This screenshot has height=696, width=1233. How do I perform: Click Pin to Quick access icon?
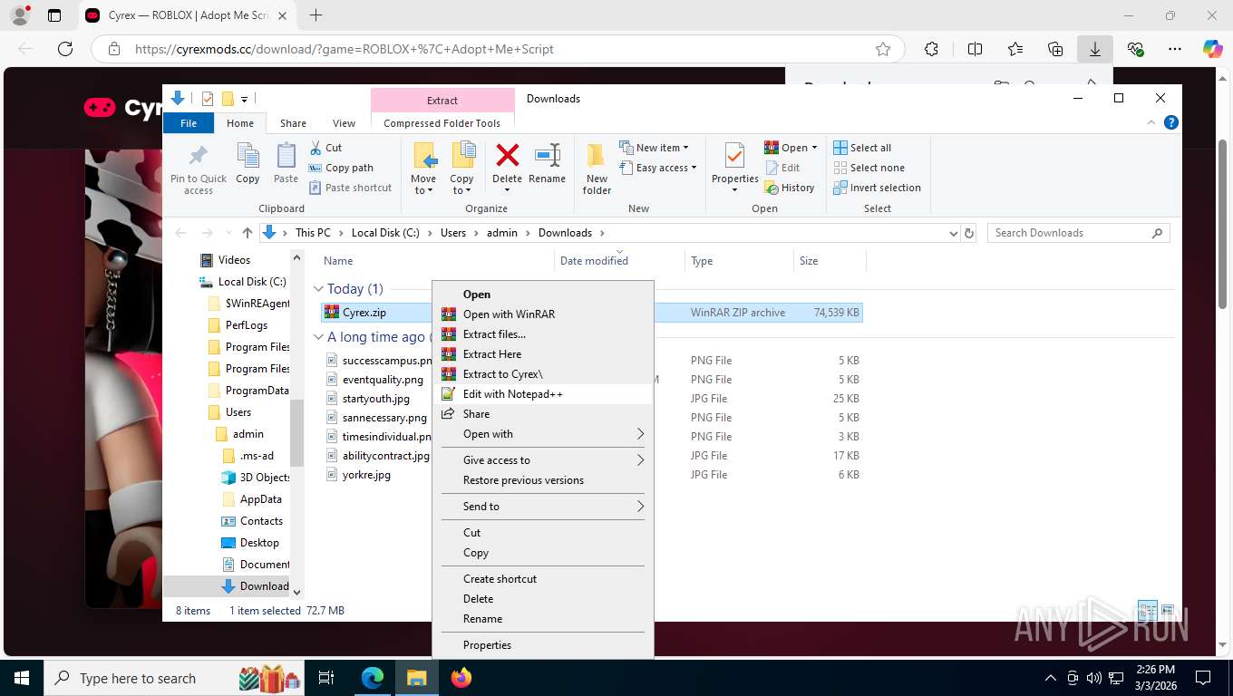coord(199,156)
